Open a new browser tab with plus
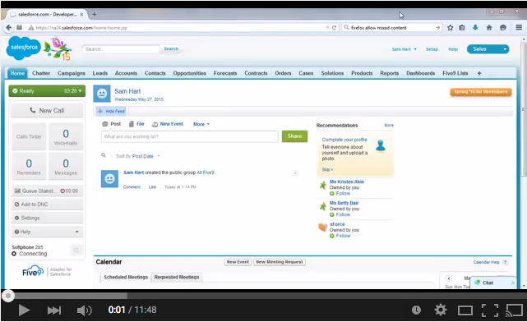Screen dimensions: 527x322 click(95, 14)
